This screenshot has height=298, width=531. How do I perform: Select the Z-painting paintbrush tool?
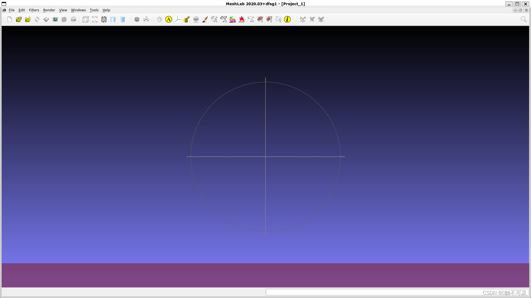point(205,19)
